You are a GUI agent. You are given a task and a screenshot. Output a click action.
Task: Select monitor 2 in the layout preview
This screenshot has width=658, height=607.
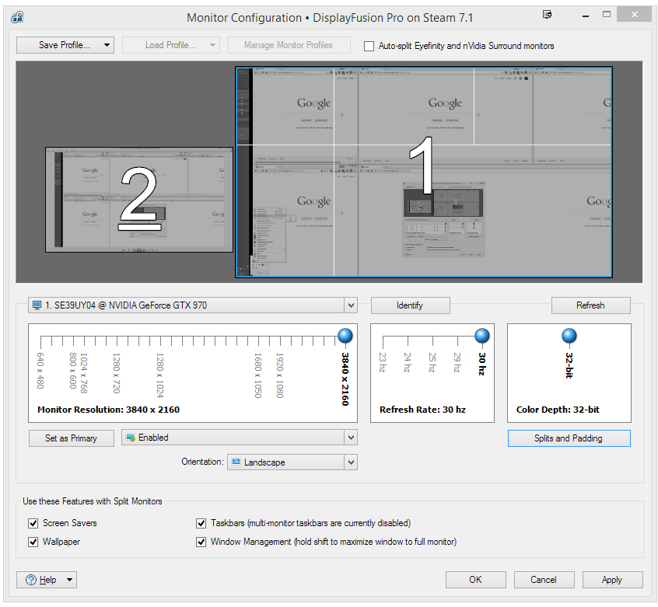139,200
